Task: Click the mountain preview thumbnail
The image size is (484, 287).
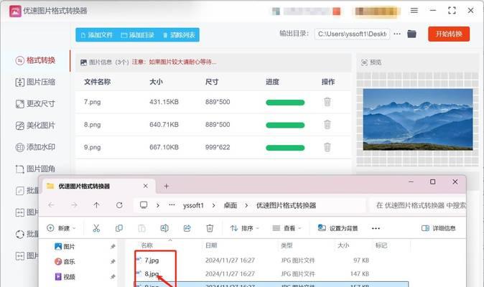Action: (418, 119)
